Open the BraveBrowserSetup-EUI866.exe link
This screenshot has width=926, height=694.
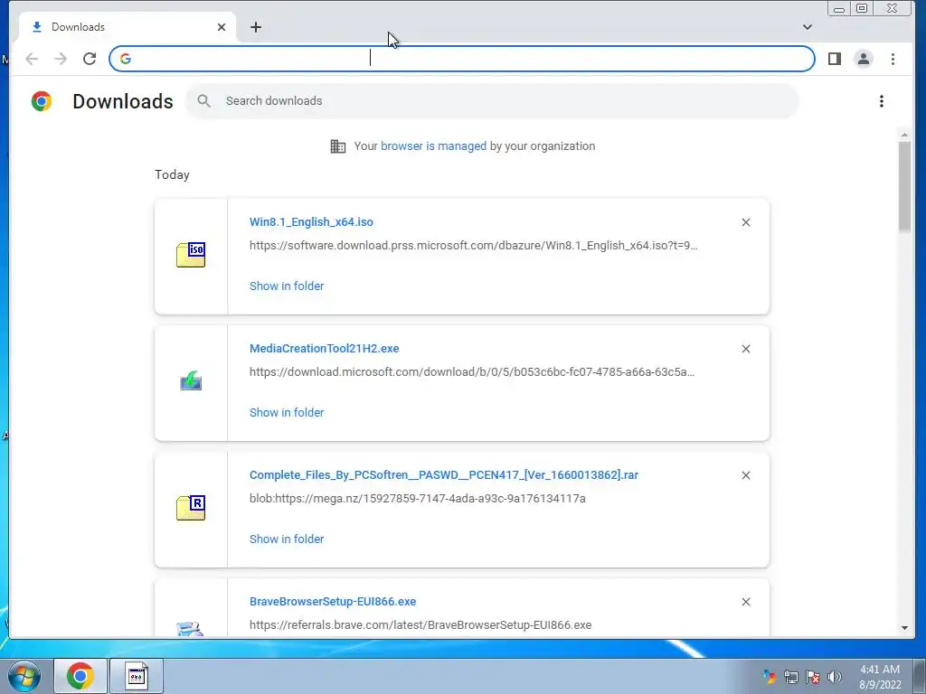click(x=333, y=601)
